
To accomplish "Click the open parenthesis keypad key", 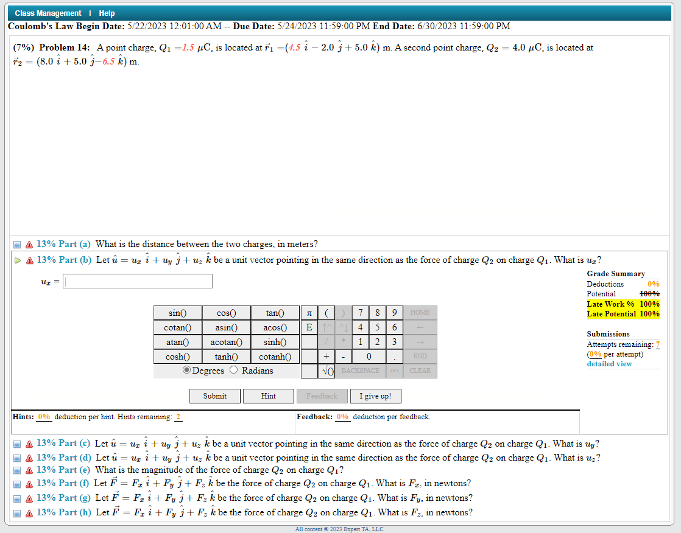I will [x=326, y=313].
